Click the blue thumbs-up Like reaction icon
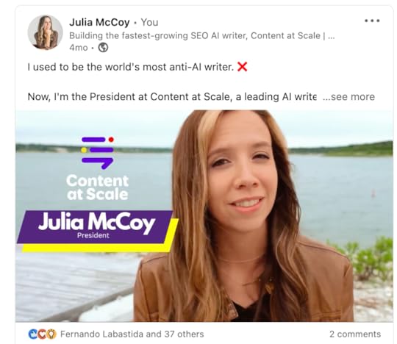This screenshot has height=344, width=397. click(33, 334)
